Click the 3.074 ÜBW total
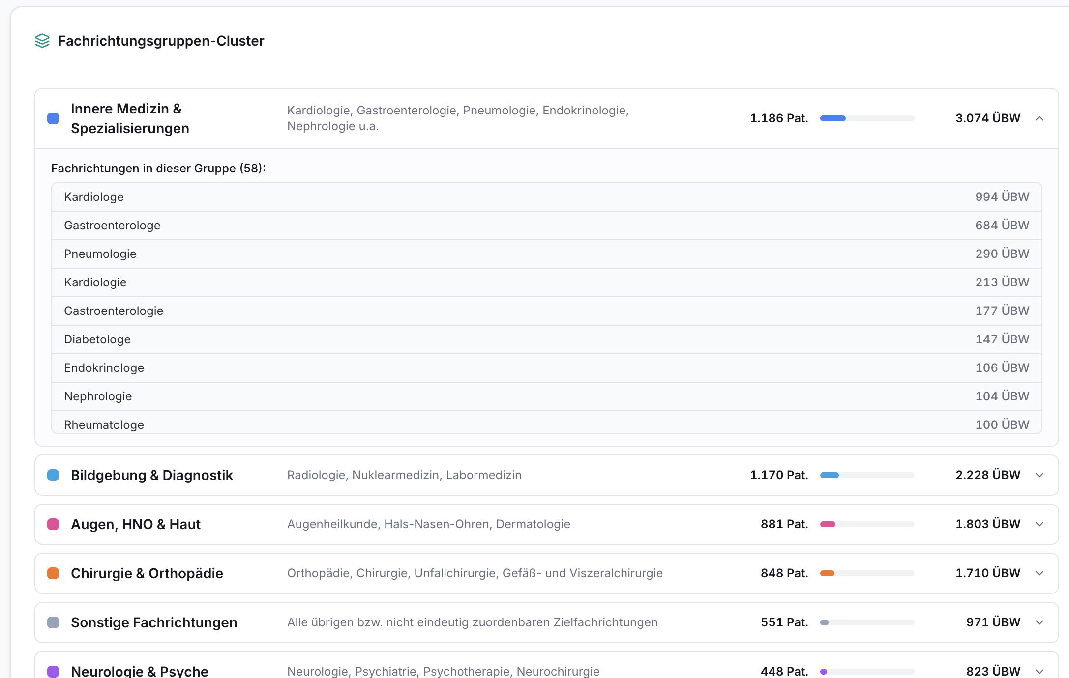 tap(988, 118)
